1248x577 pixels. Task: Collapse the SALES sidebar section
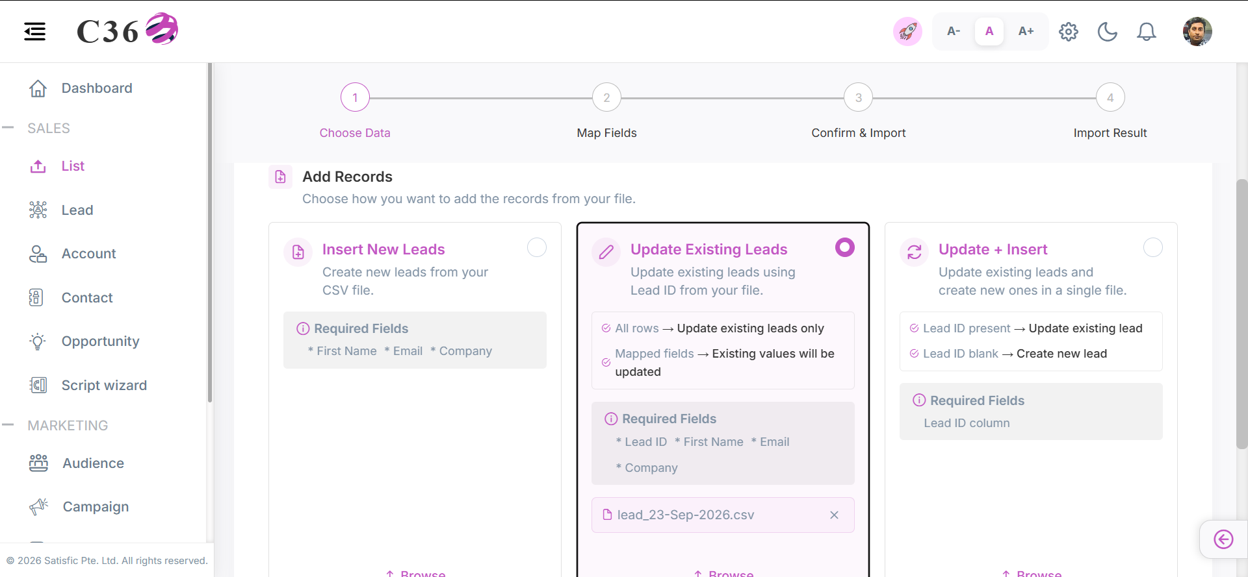pos(8,128)
